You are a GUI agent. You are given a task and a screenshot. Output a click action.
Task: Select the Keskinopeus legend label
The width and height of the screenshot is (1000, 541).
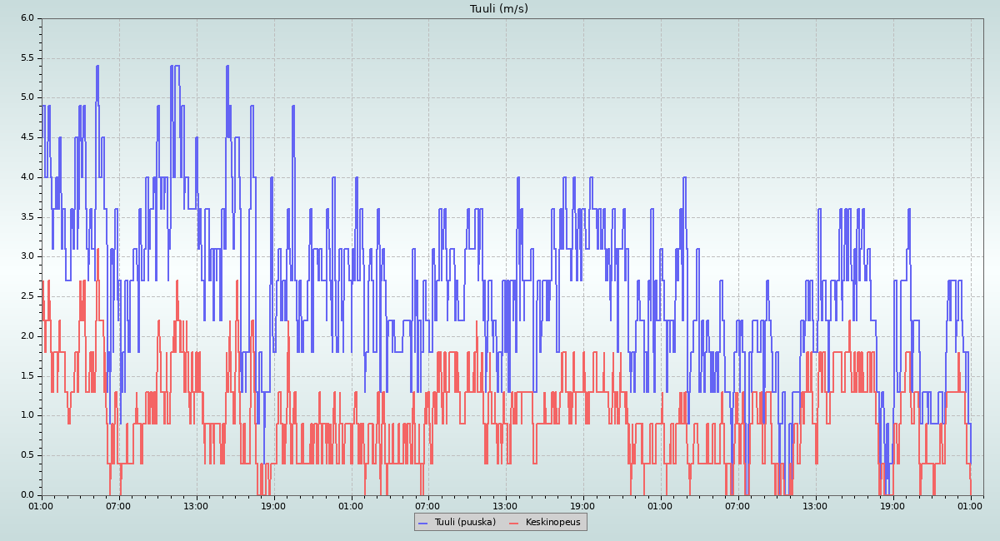pos(552,523)
